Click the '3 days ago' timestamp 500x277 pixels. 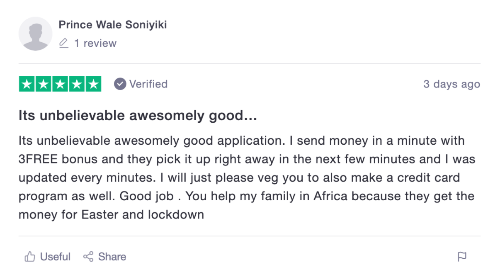[x=451, y=84]
